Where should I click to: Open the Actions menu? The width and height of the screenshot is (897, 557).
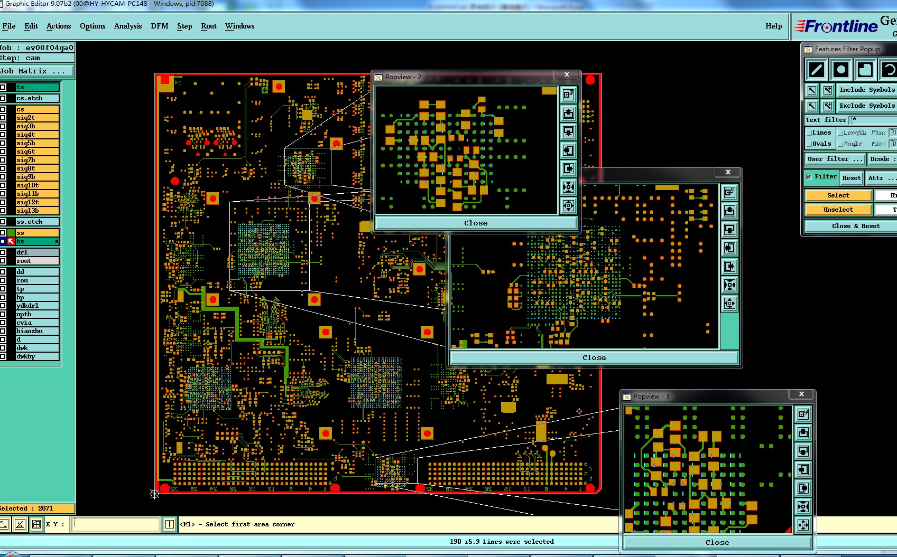[x=59, y=26]
